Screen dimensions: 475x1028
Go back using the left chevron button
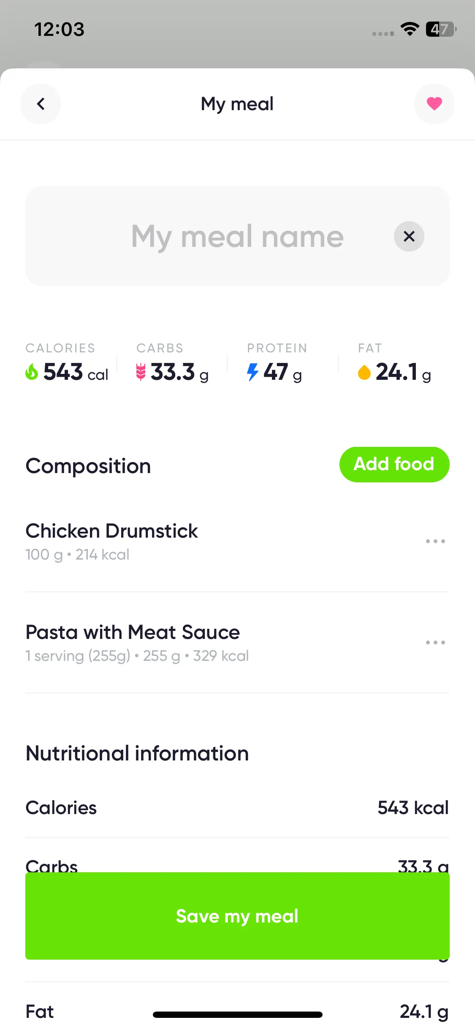[41, 104]
